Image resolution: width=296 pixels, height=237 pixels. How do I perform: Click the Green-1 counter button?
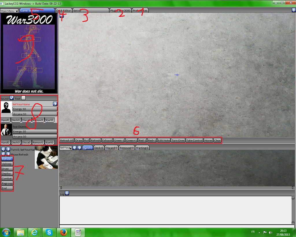tap(119, 140)
